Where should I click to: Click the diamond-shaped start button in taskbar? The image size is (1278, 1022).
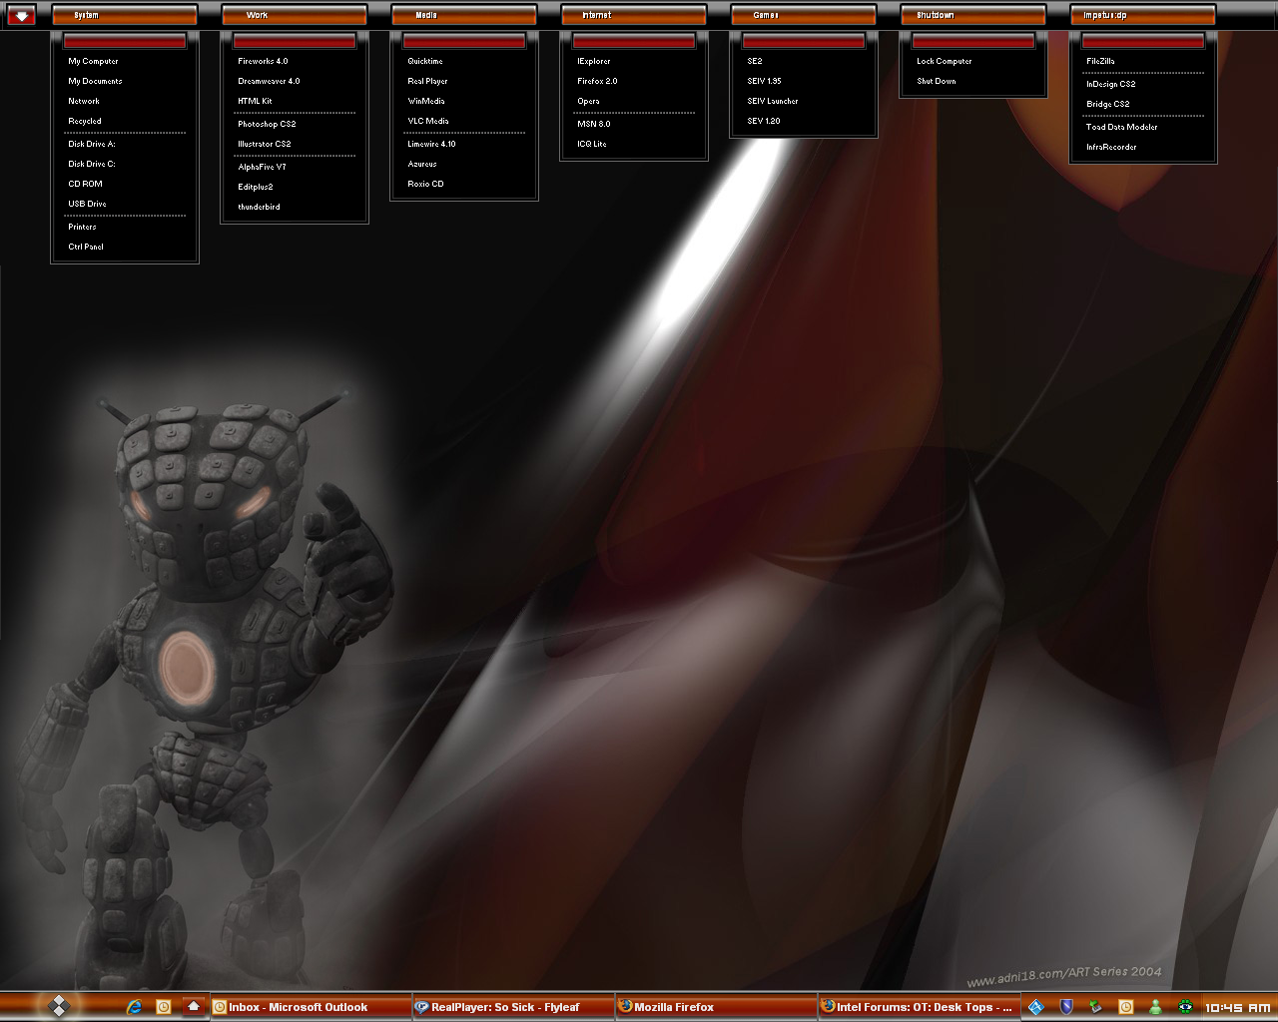click(58, 1006)
